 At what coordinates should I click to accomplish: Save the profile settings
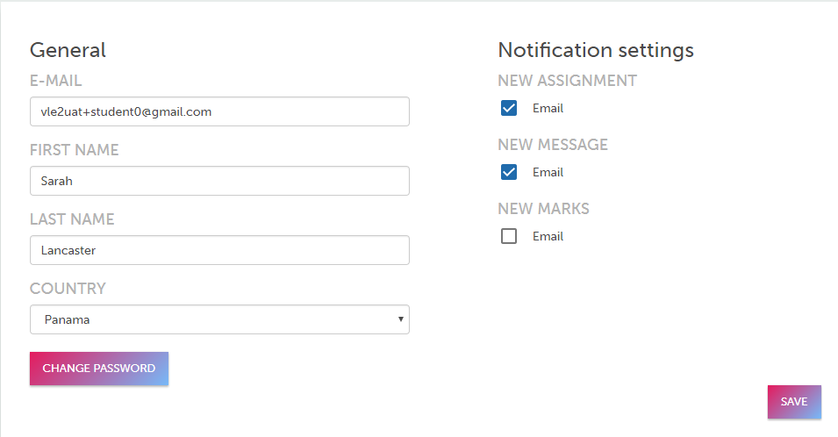click(x=794, y=402)
